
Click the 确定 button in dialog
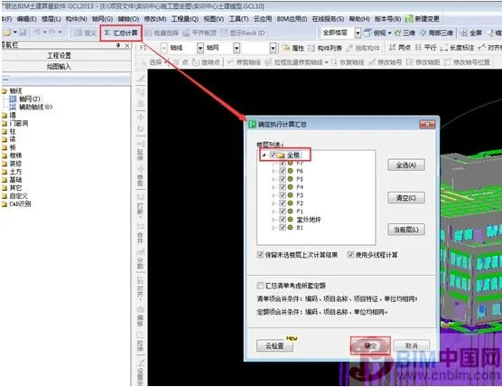point(370,345)
